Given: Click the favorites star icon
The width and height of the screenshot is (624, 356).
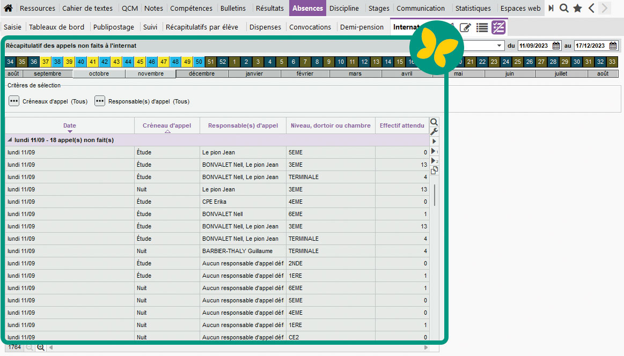Looking at the screenshot, I should (577, 8).
